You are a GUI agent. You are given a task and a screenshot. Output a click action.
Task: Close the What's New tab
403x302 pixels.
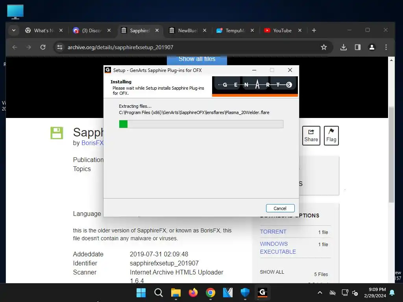[61, 30]
